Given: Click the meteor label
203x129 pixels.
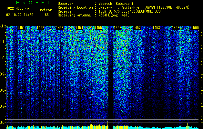Looking at the screenshot, I should (x=46, y=10).
